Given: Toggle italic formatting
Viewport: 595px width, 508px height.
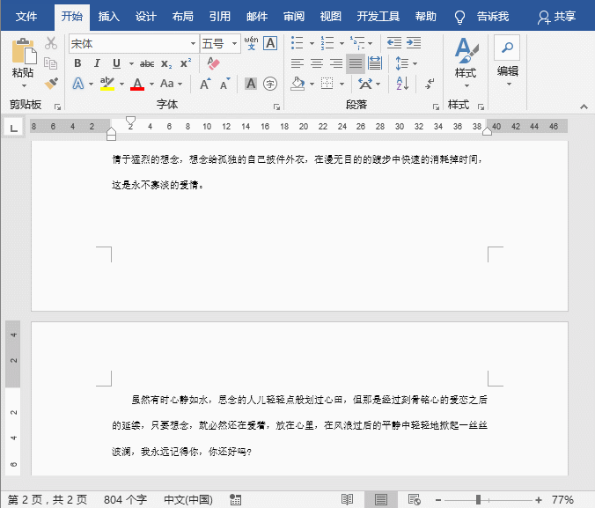Looking at the screenshot, I should (97, 63).
